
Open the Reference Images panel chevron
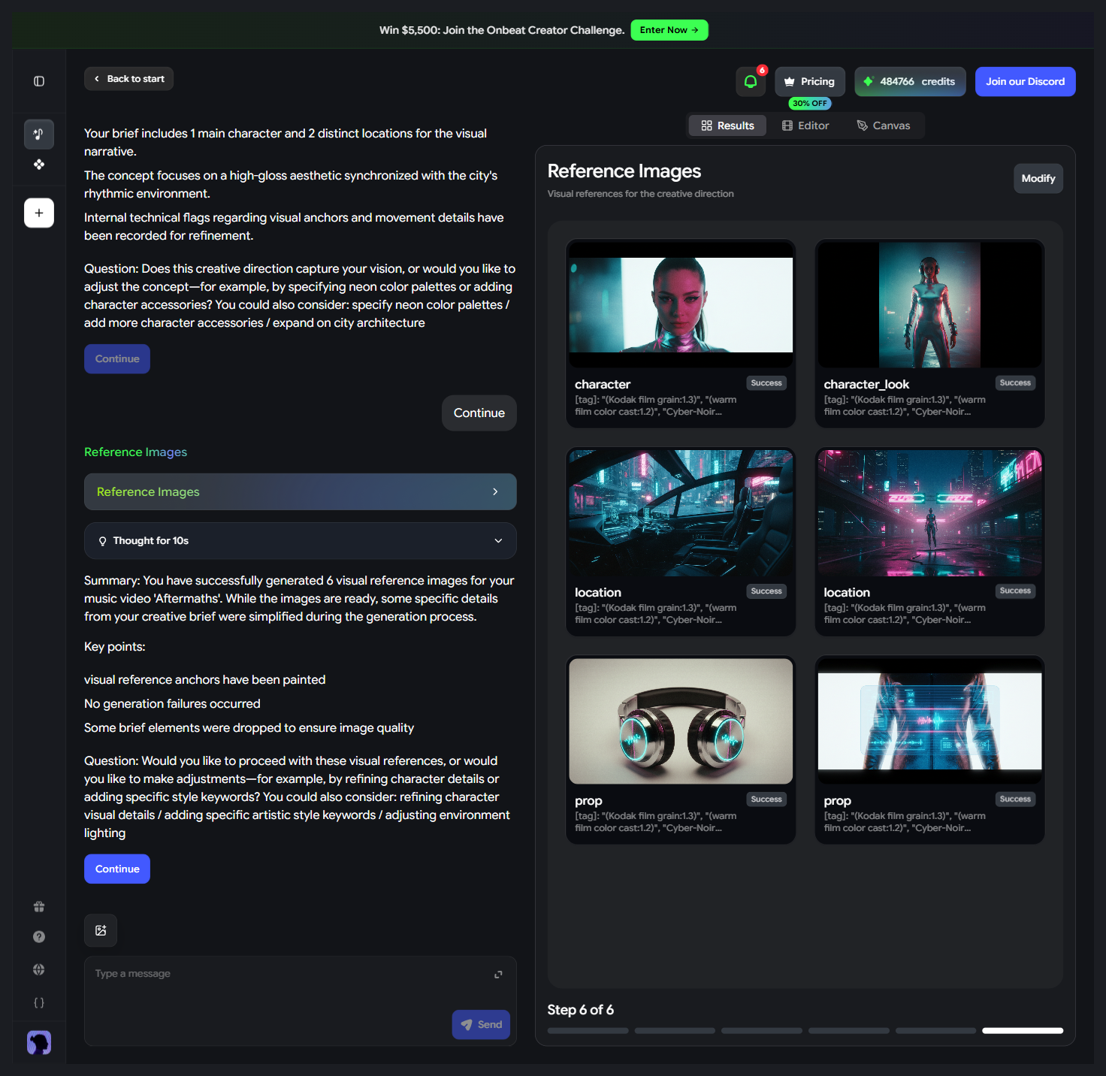point(495,491)
